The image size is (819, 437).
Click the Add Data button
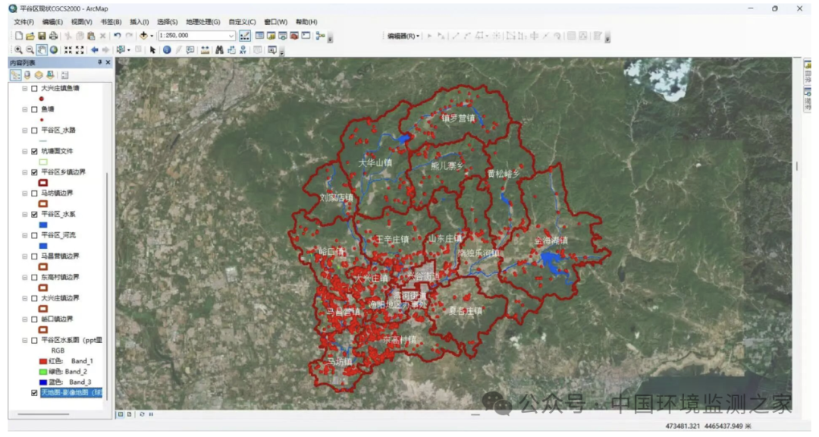pyautogui.click(x=143, y=36)
